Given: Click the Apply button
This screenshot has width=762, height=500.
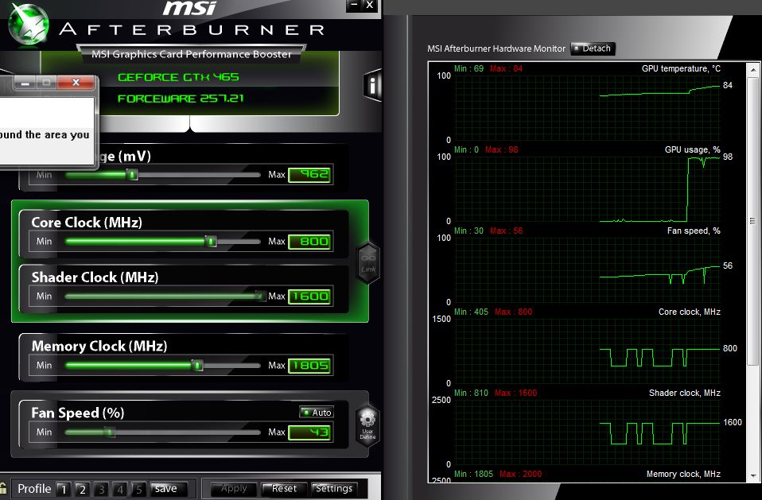Looking at the screenshot, I should pos(234,488).
